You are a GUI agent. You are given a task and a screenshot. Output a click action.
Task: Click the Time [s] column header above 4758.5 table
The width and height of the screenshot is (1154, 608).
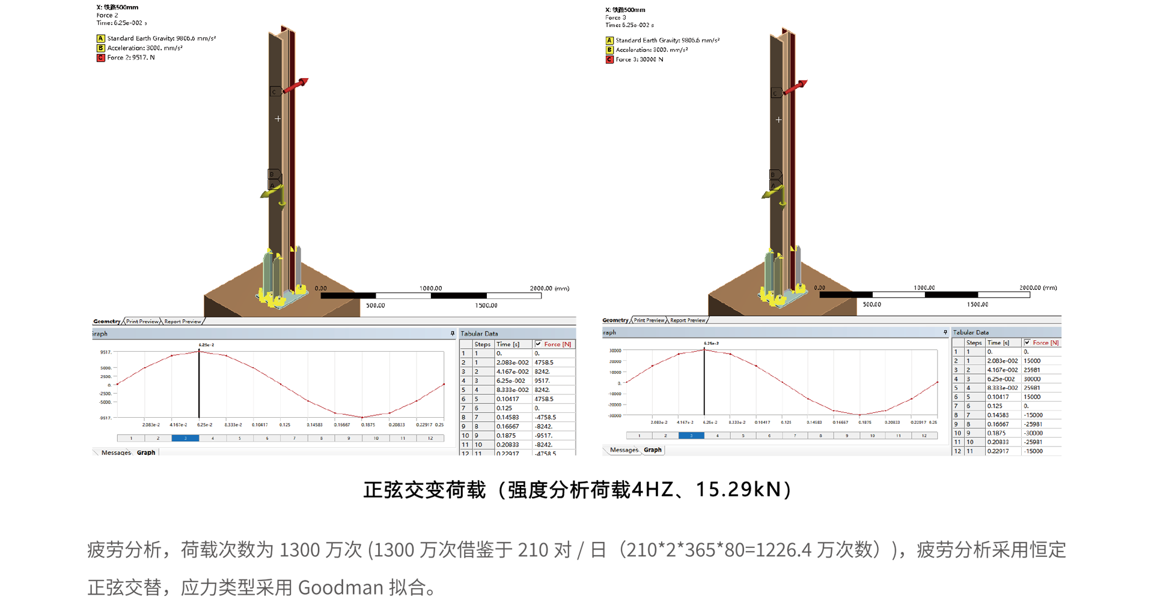(508, 345)
